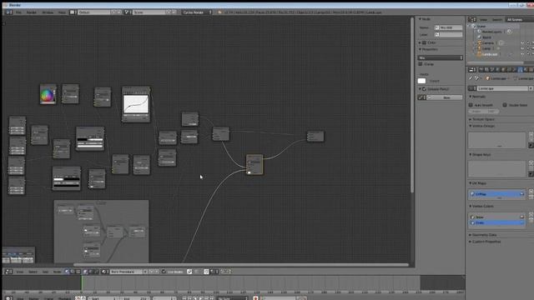Open Scene properties tab icon
The image size is (534, 300).
tap(492, 70)
